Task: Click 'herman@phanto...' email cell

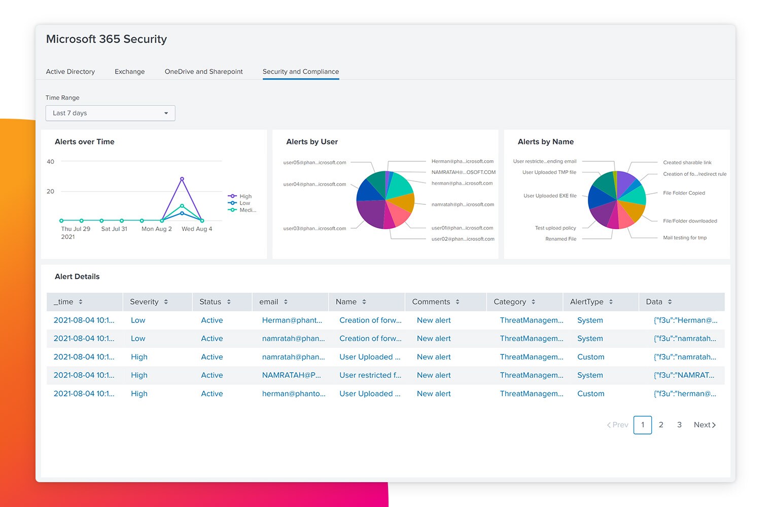Action: (294, 393)
